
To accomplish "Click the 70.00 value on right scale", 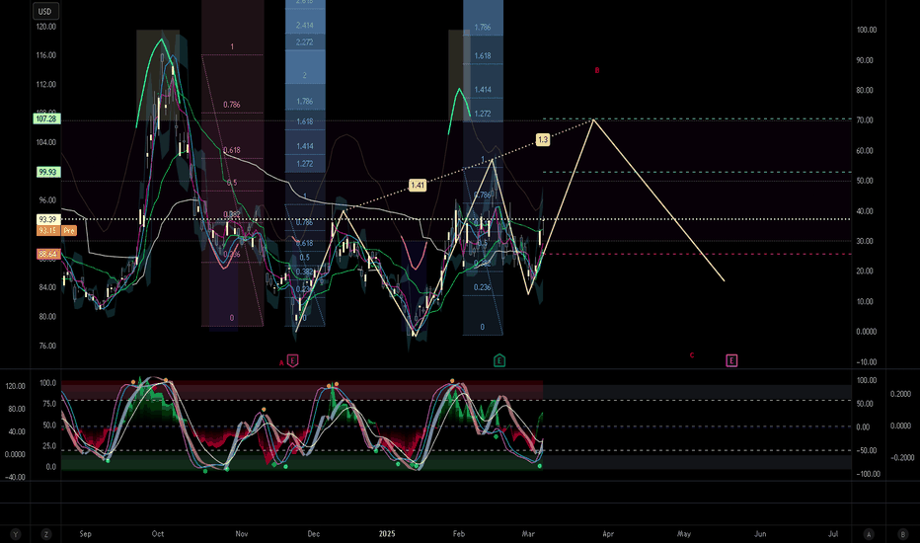I will pyautogui.click(x=865, y=120).
